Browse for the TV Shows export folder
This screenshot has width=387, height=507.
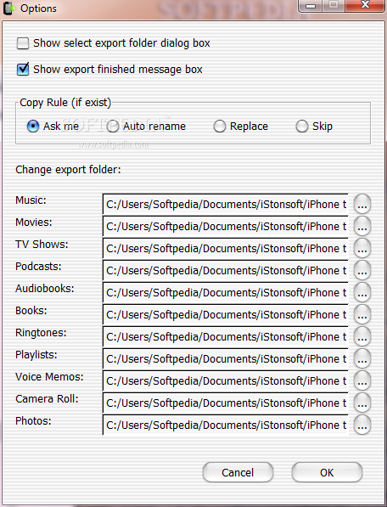click(x=362, y=248)
